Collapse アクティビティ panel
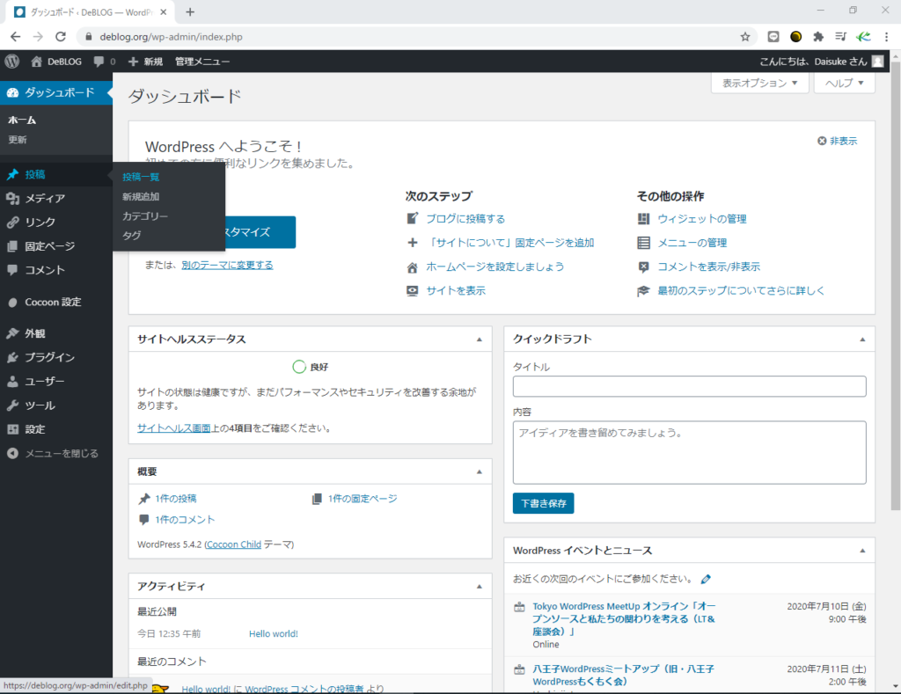The height and width of the screenshot is (694, 901). click(480, 587)
